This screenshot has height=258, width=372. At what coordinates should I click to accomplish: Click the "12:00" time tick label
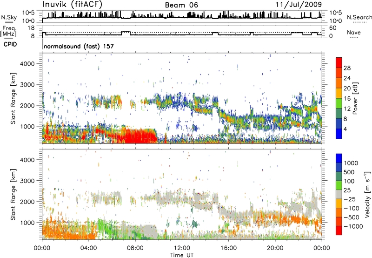pyautogui.click(x=182, y=248)
